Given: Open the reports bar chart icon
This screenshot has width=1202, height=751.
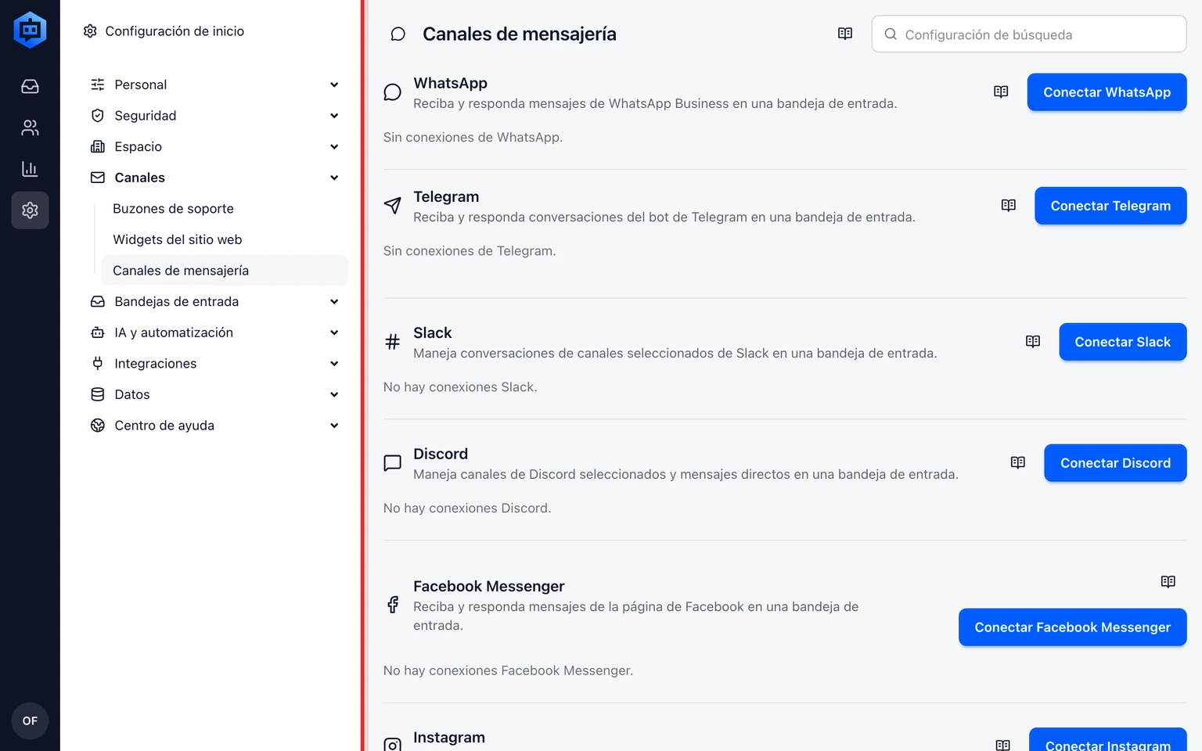Looking at the screenshot, I should [30, 168].
